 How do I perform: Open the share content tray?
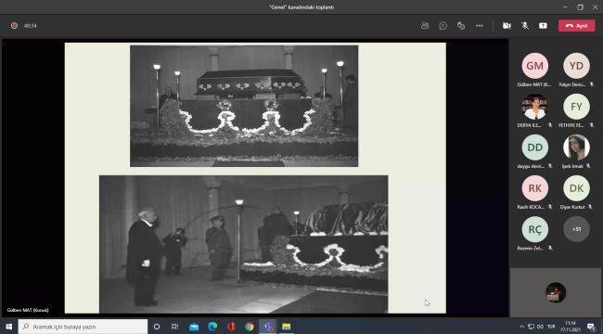[543, 26]
